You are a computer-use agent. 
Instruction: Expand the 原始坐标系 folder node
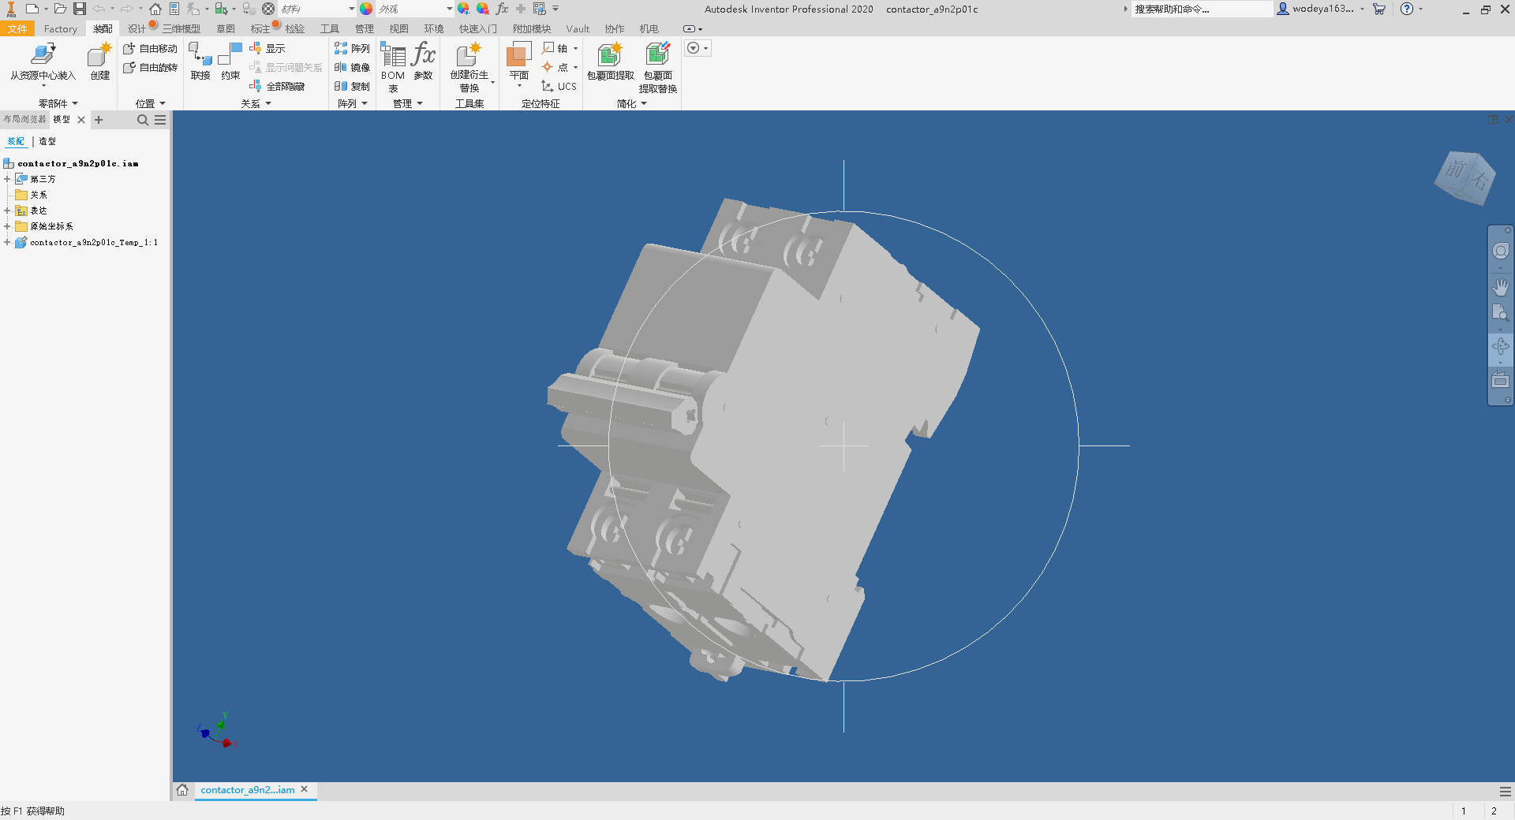[7, 226]
